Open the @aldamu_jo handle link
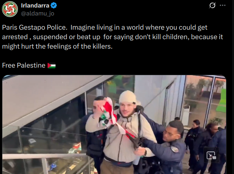234x174 pixels. pos(38,13)
